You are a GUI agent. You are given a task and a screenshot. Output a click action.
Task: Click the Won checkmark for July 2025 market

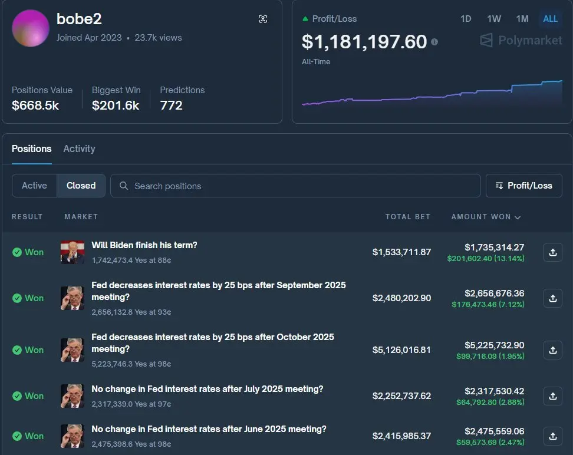pos(17,396)
